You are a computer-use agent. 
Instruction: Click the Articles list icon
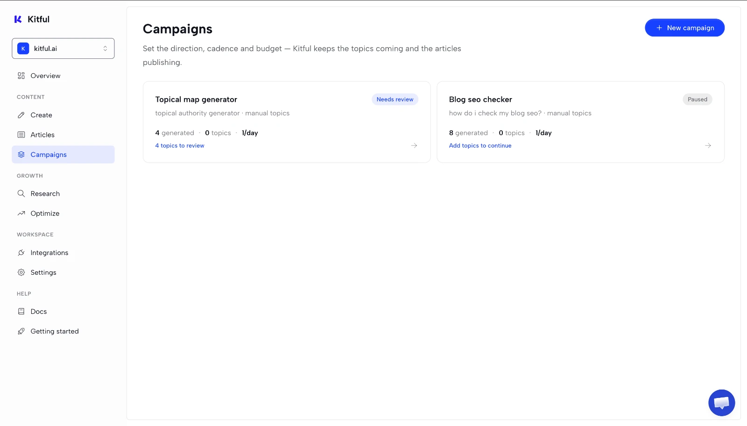21,135
